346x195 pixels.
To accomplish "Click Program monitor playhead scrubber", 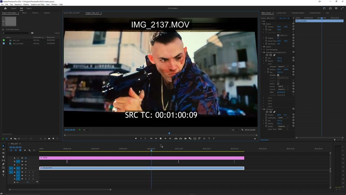I will tap(169, 133).
